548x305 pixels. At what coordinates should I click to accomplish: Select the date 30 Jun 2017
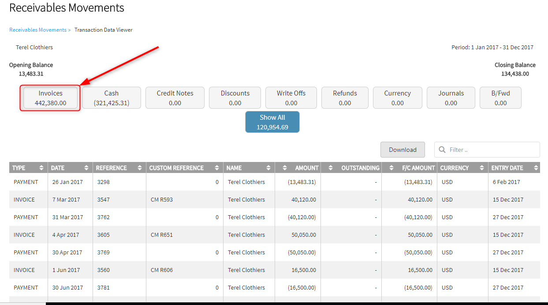click(x=68, y=287)
